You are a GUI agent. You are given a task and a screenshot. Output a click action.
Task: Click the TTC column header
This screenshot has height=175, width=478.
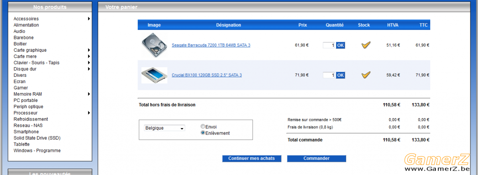(423, 25)
